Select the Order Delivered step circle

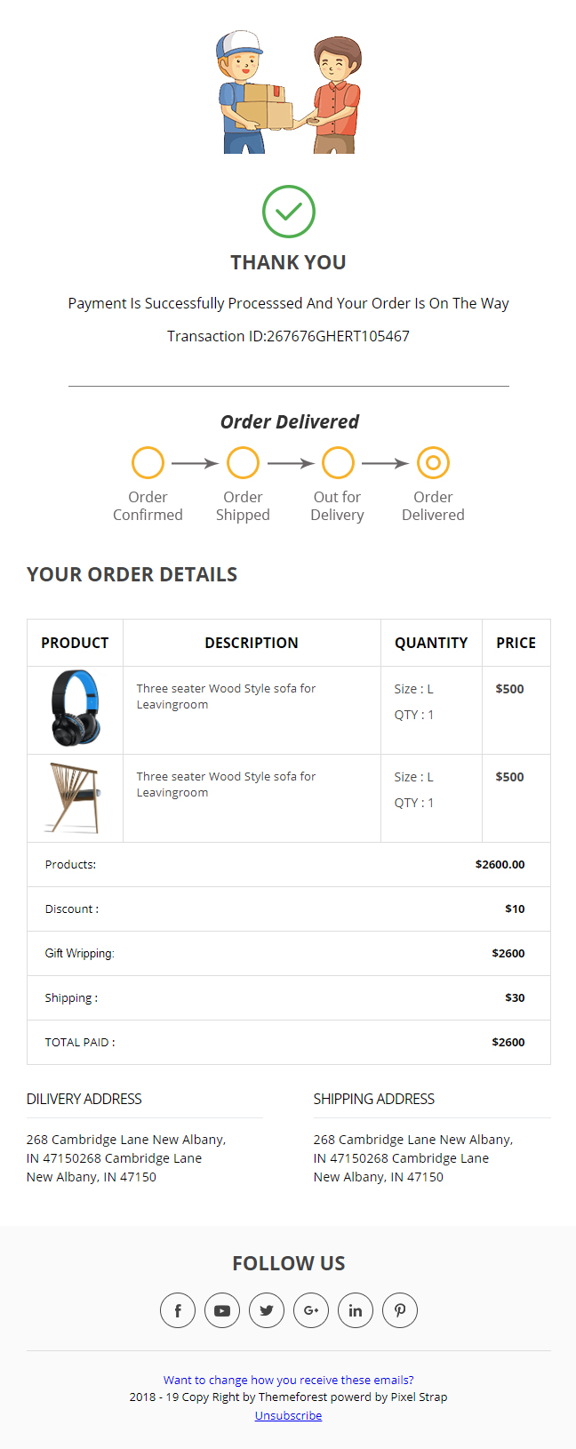433,463
